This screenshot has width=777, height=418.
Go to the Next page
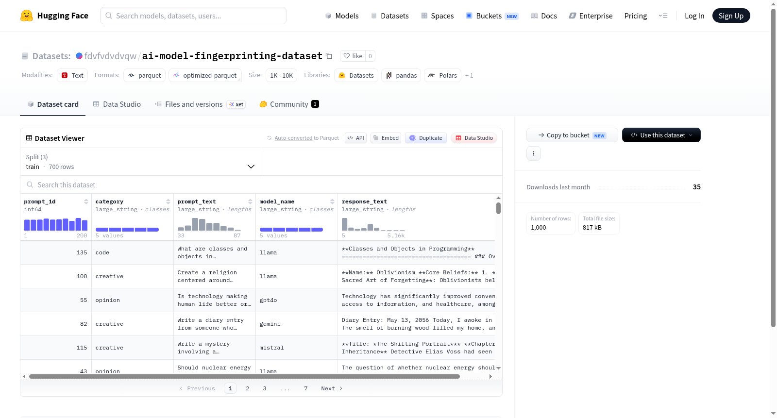tap(332, 388)
